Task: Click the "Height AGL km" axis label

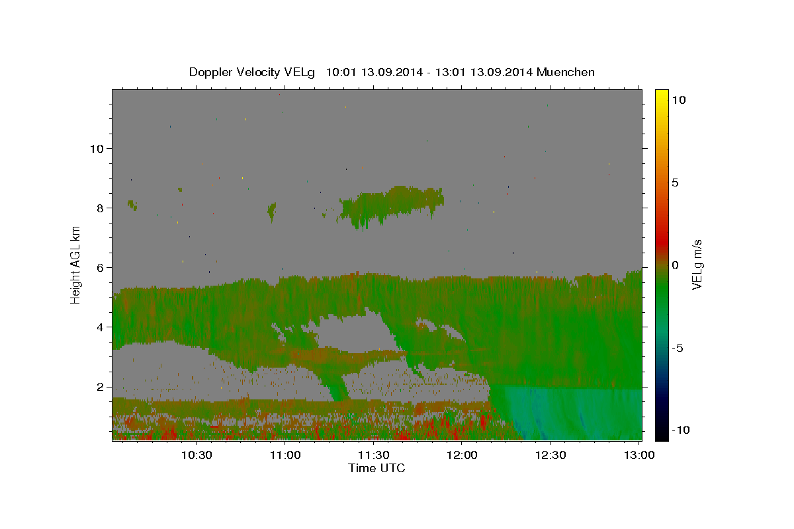Action: pyautogui.click(x=76, y=264)
